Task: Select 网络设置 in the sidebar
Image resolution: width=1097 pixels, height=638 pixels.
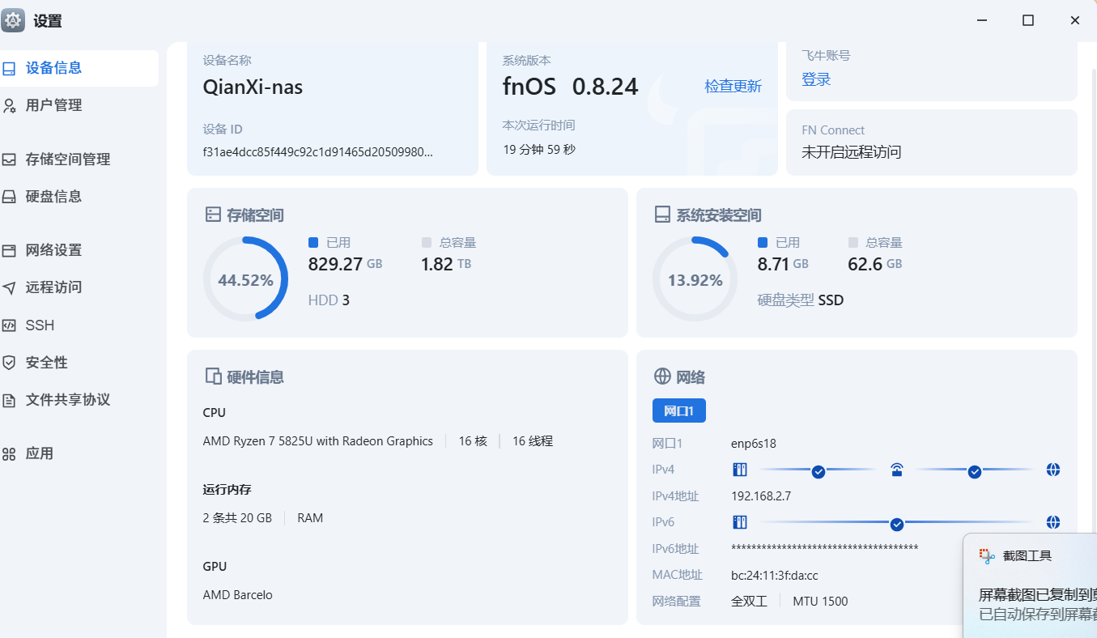Action: point(79,250)
